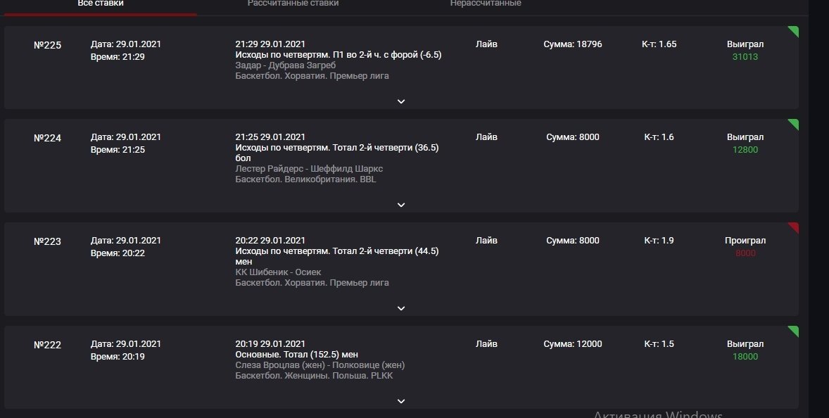
Task: Click green win corner marker on bet №222
Action: 794,330
